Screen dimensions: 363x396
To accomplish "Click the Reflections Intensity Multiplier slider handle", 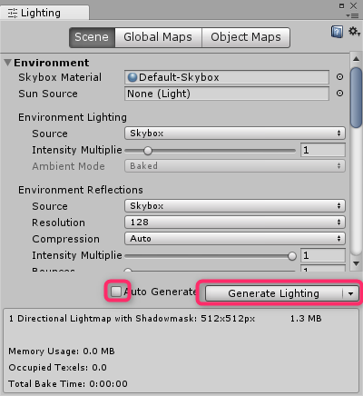I will point(292,256).
